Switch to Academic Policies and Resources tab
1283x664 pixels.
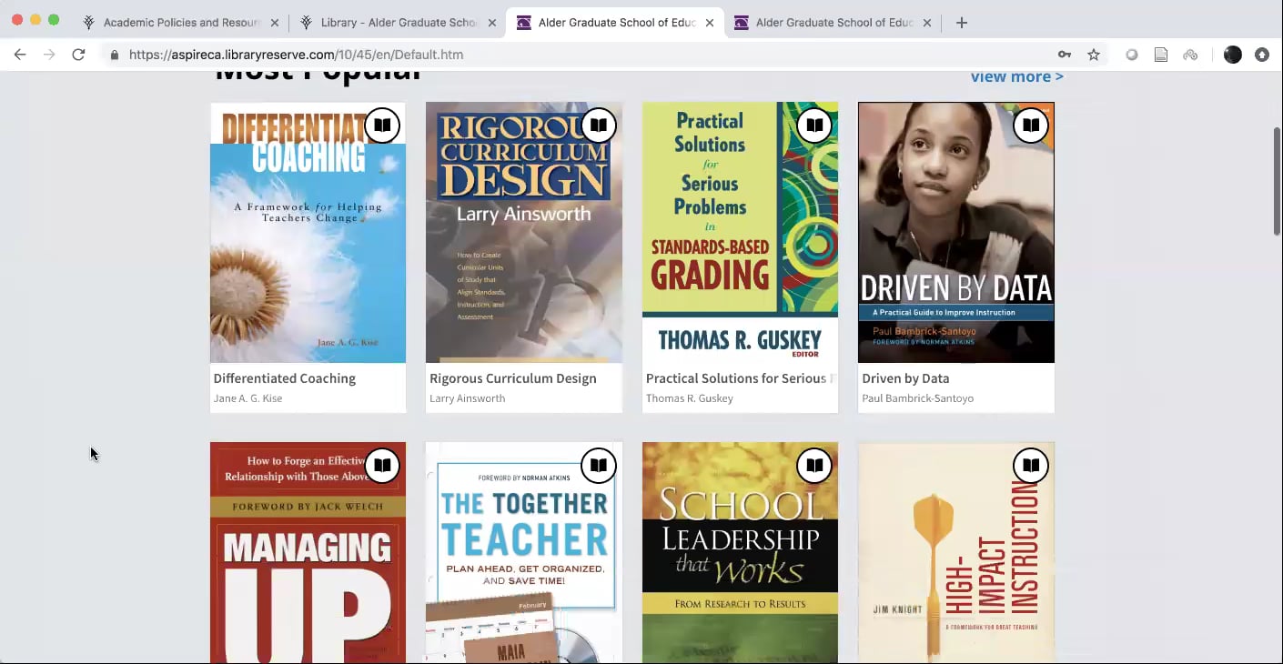[x=181, y=23]
